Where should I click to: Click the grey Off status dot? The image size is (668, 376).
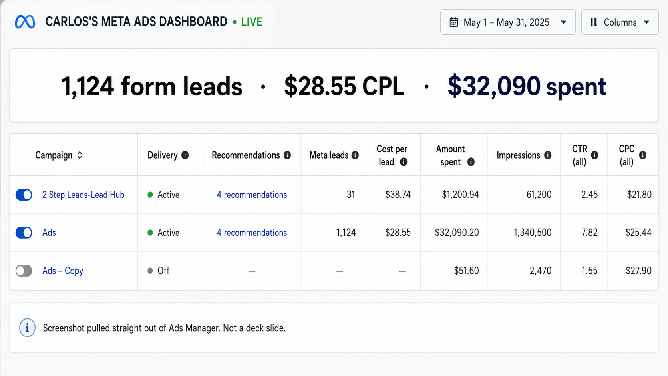(x=150, y=271)
